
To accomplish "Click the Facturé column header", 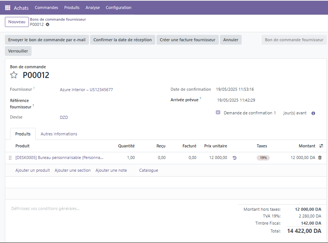I will 189,146.
